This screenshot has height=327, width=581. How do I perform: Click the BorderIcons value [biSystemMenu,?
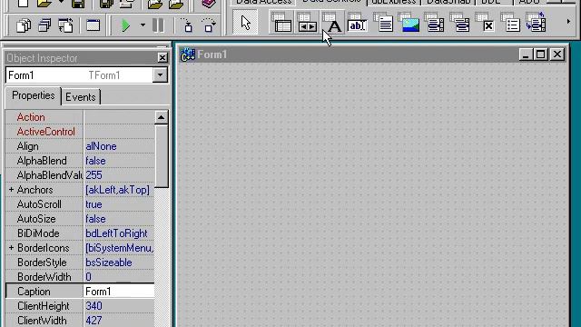tap(119, 248)
